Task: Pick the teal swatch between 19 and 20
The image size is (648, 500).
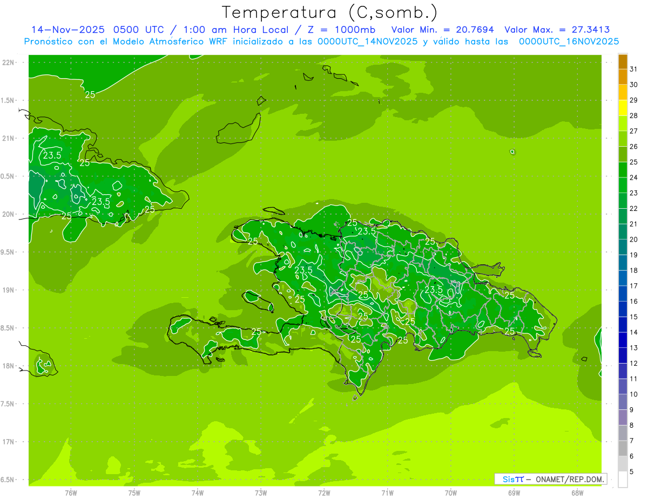Action: click(623, 248)
